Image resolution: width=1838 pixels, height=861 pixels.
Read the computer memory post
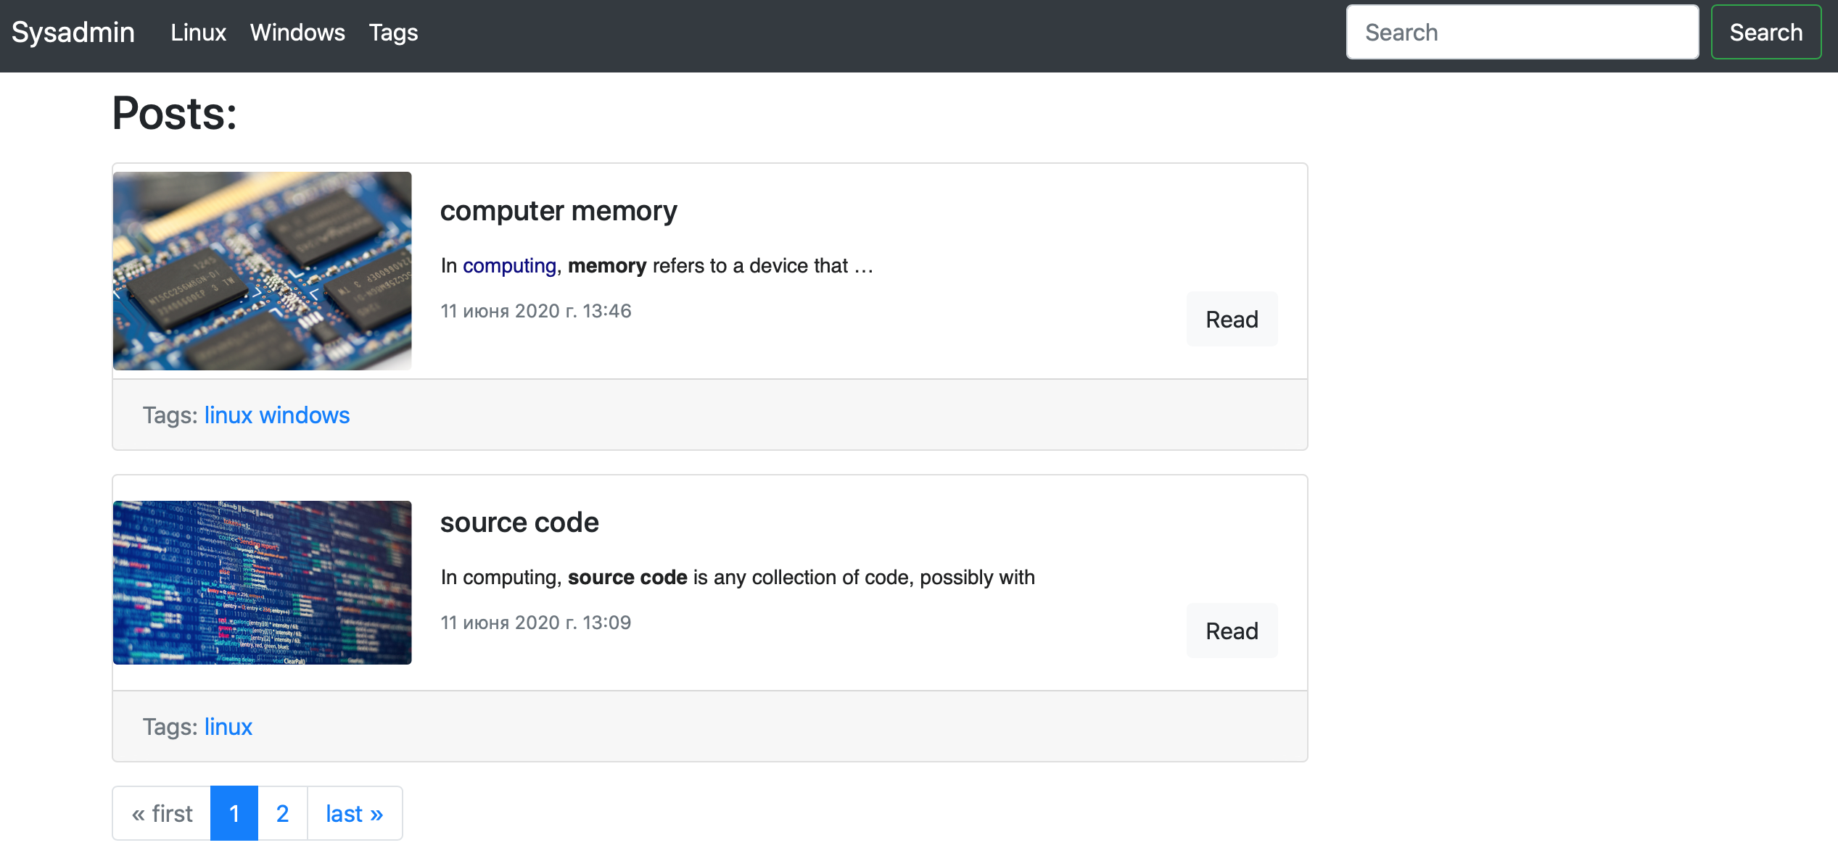point(1231,319)
